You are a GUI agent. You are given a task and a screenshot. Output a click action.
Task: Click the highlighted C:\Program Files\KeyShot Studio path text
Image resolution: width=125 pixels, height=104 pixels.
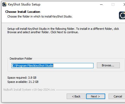click(x=33, y=66)
